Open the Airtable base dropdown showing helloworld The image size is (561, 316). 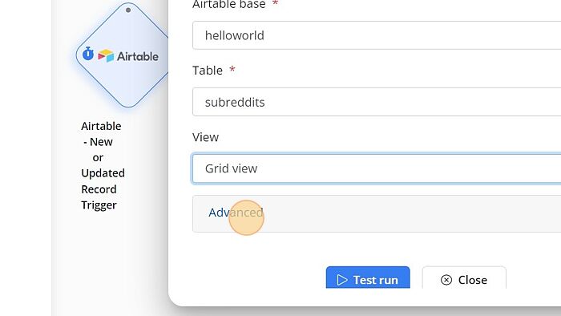point(377,35)
